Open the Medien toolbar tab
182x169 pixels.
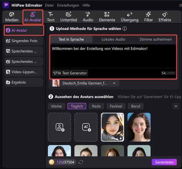point(12,17)
